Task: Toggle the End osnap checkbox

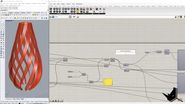Action: (x=2, y=102)
